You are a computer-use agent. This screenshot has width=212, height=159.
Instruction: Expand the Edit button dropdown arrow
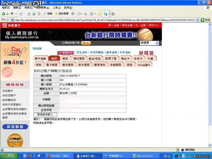pyautogui.click(x=95, y=14)
